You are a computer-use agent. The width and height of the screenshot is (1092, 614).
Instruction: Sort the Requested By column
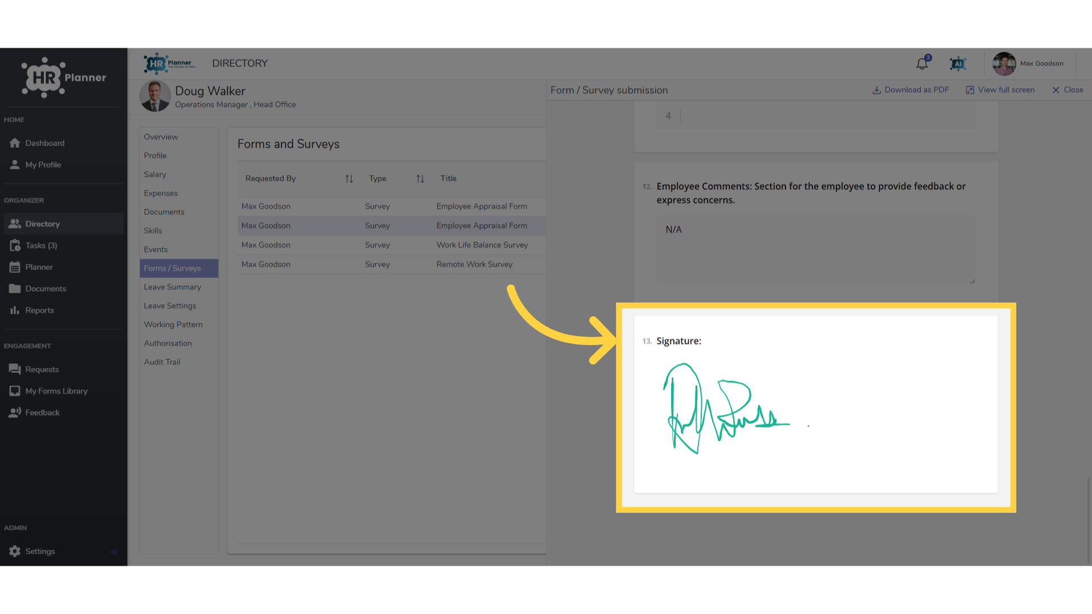point(349,179)
